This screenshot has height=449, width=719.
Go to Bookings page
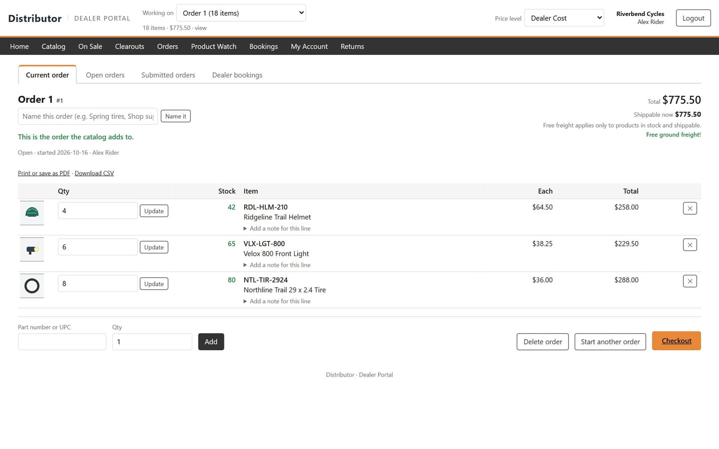coord(264,46)
